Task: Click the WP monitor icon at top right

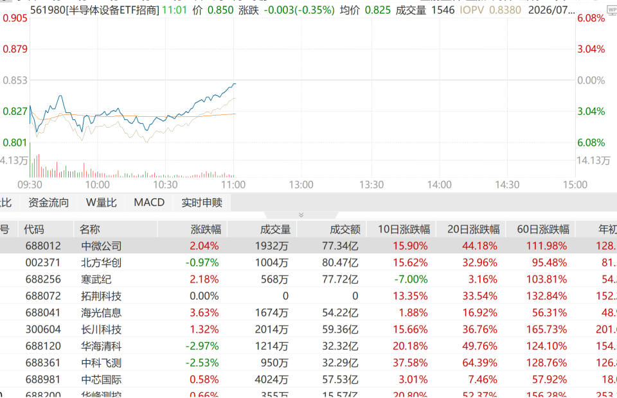Action: pos(613,10)
